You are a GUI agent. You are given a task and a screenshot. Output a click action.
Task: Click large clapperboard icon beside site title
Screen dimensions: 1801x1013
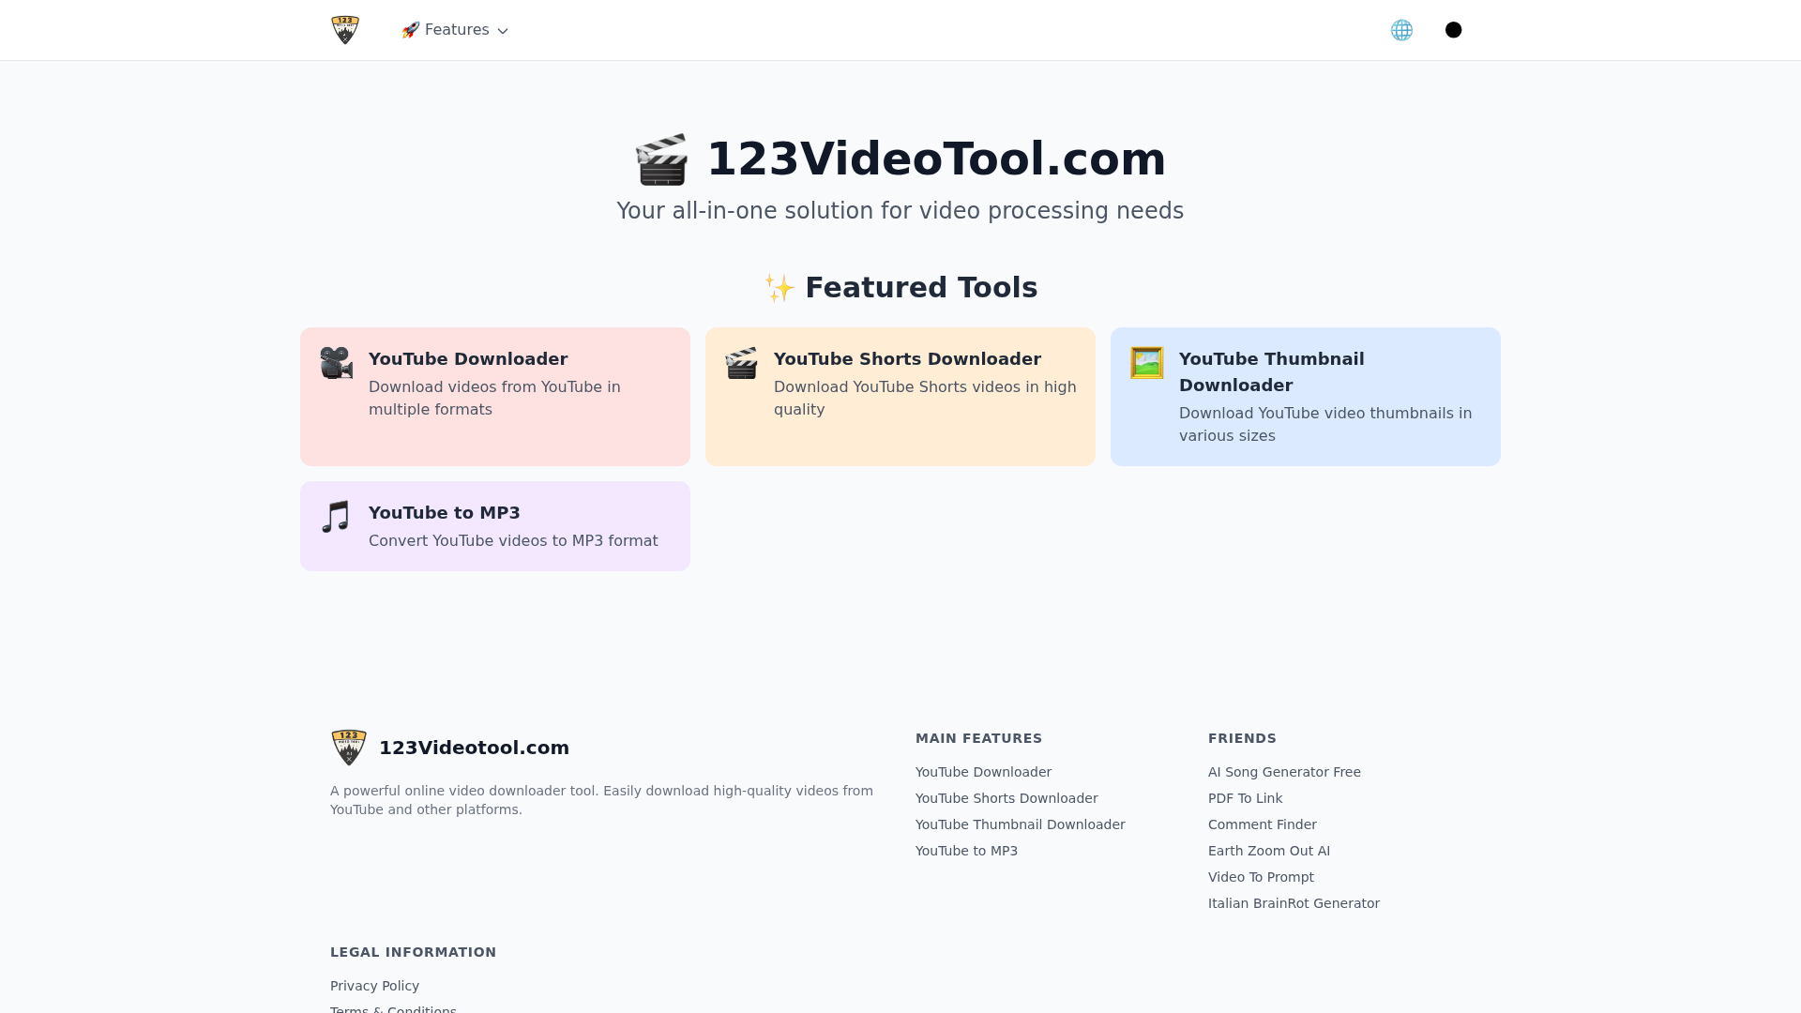tap(662, 159)
